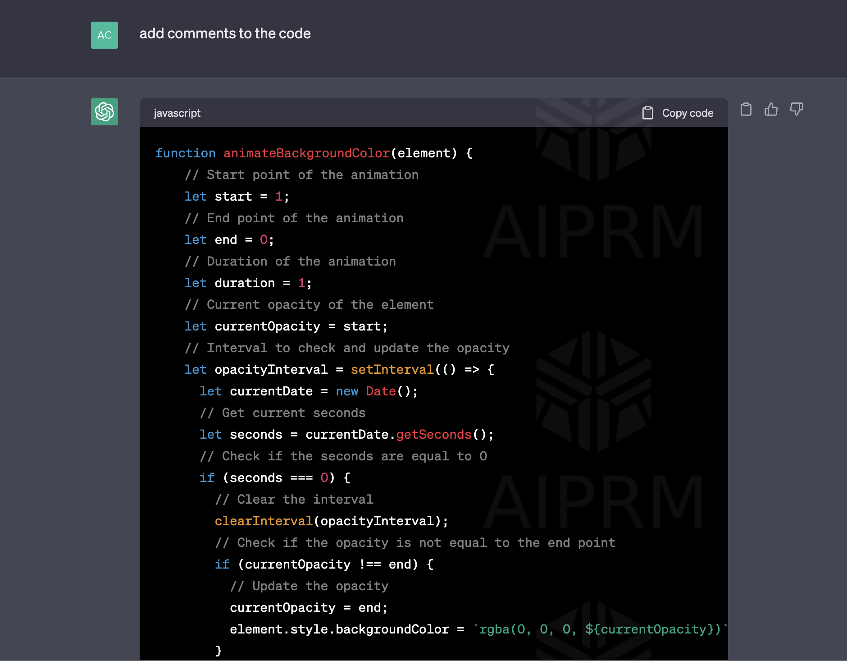
Task: Click comment 'Get current seconds'
Action: pyautogui.click(x=283, y=413)
